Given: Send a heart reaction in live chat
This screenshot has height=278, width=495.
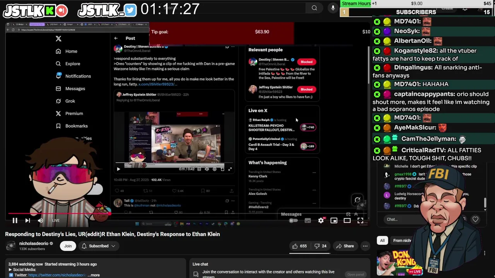Looking at the screenshot, I should coord(475,219).
